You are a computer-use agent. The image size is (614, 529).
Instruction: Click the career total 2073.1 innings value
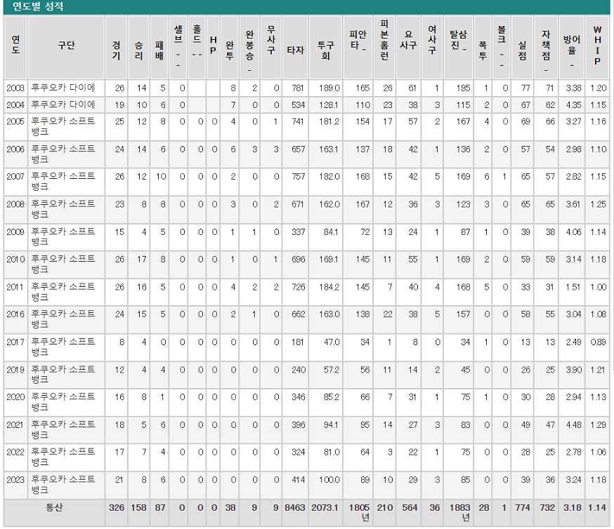pos(325,507)
